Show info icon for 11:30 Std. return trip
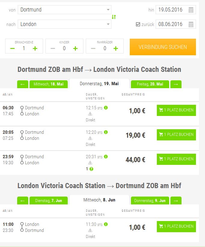The width and height of the screenshot is (205, 247). tap(106, 224)
